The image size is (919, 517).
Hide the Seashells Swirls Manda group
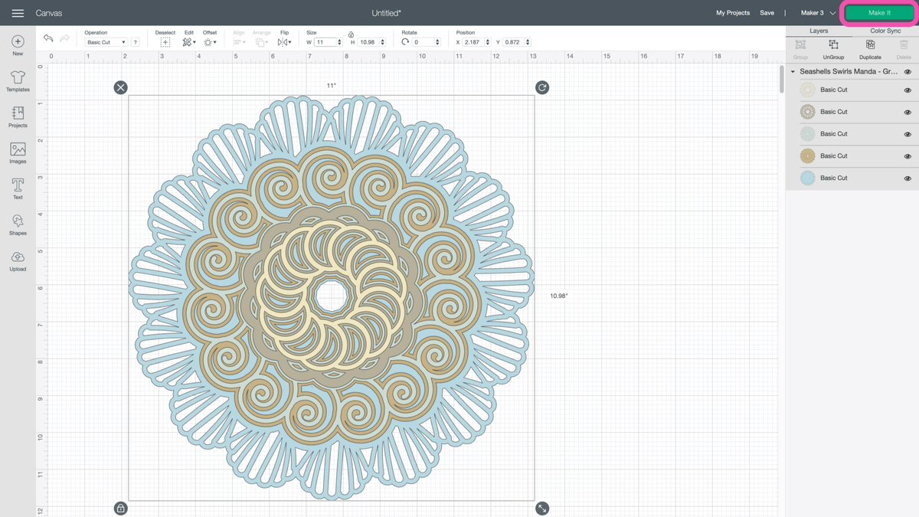(908, 71)
